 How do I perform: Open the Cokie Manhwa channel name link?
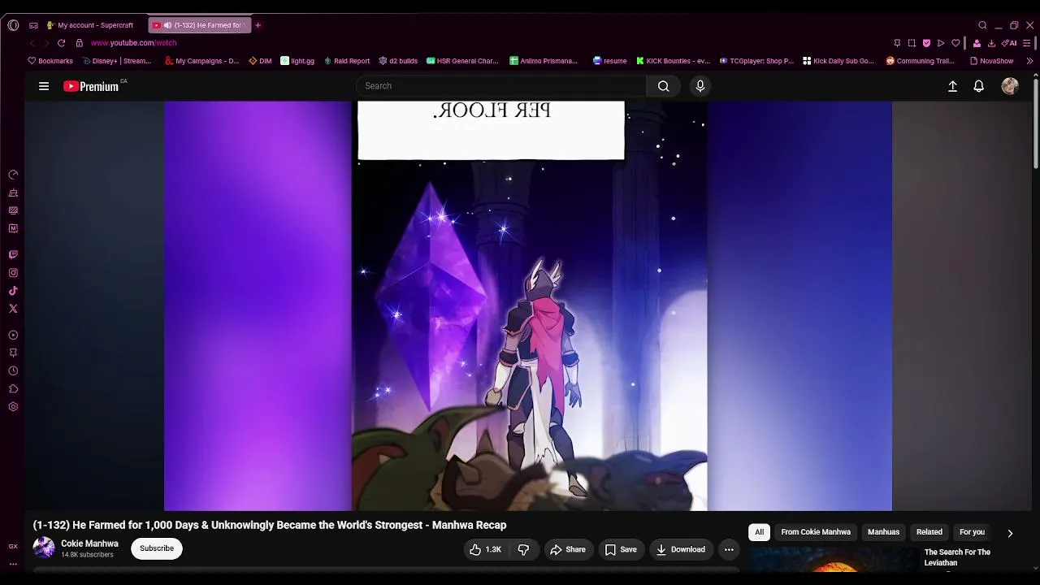89,544
